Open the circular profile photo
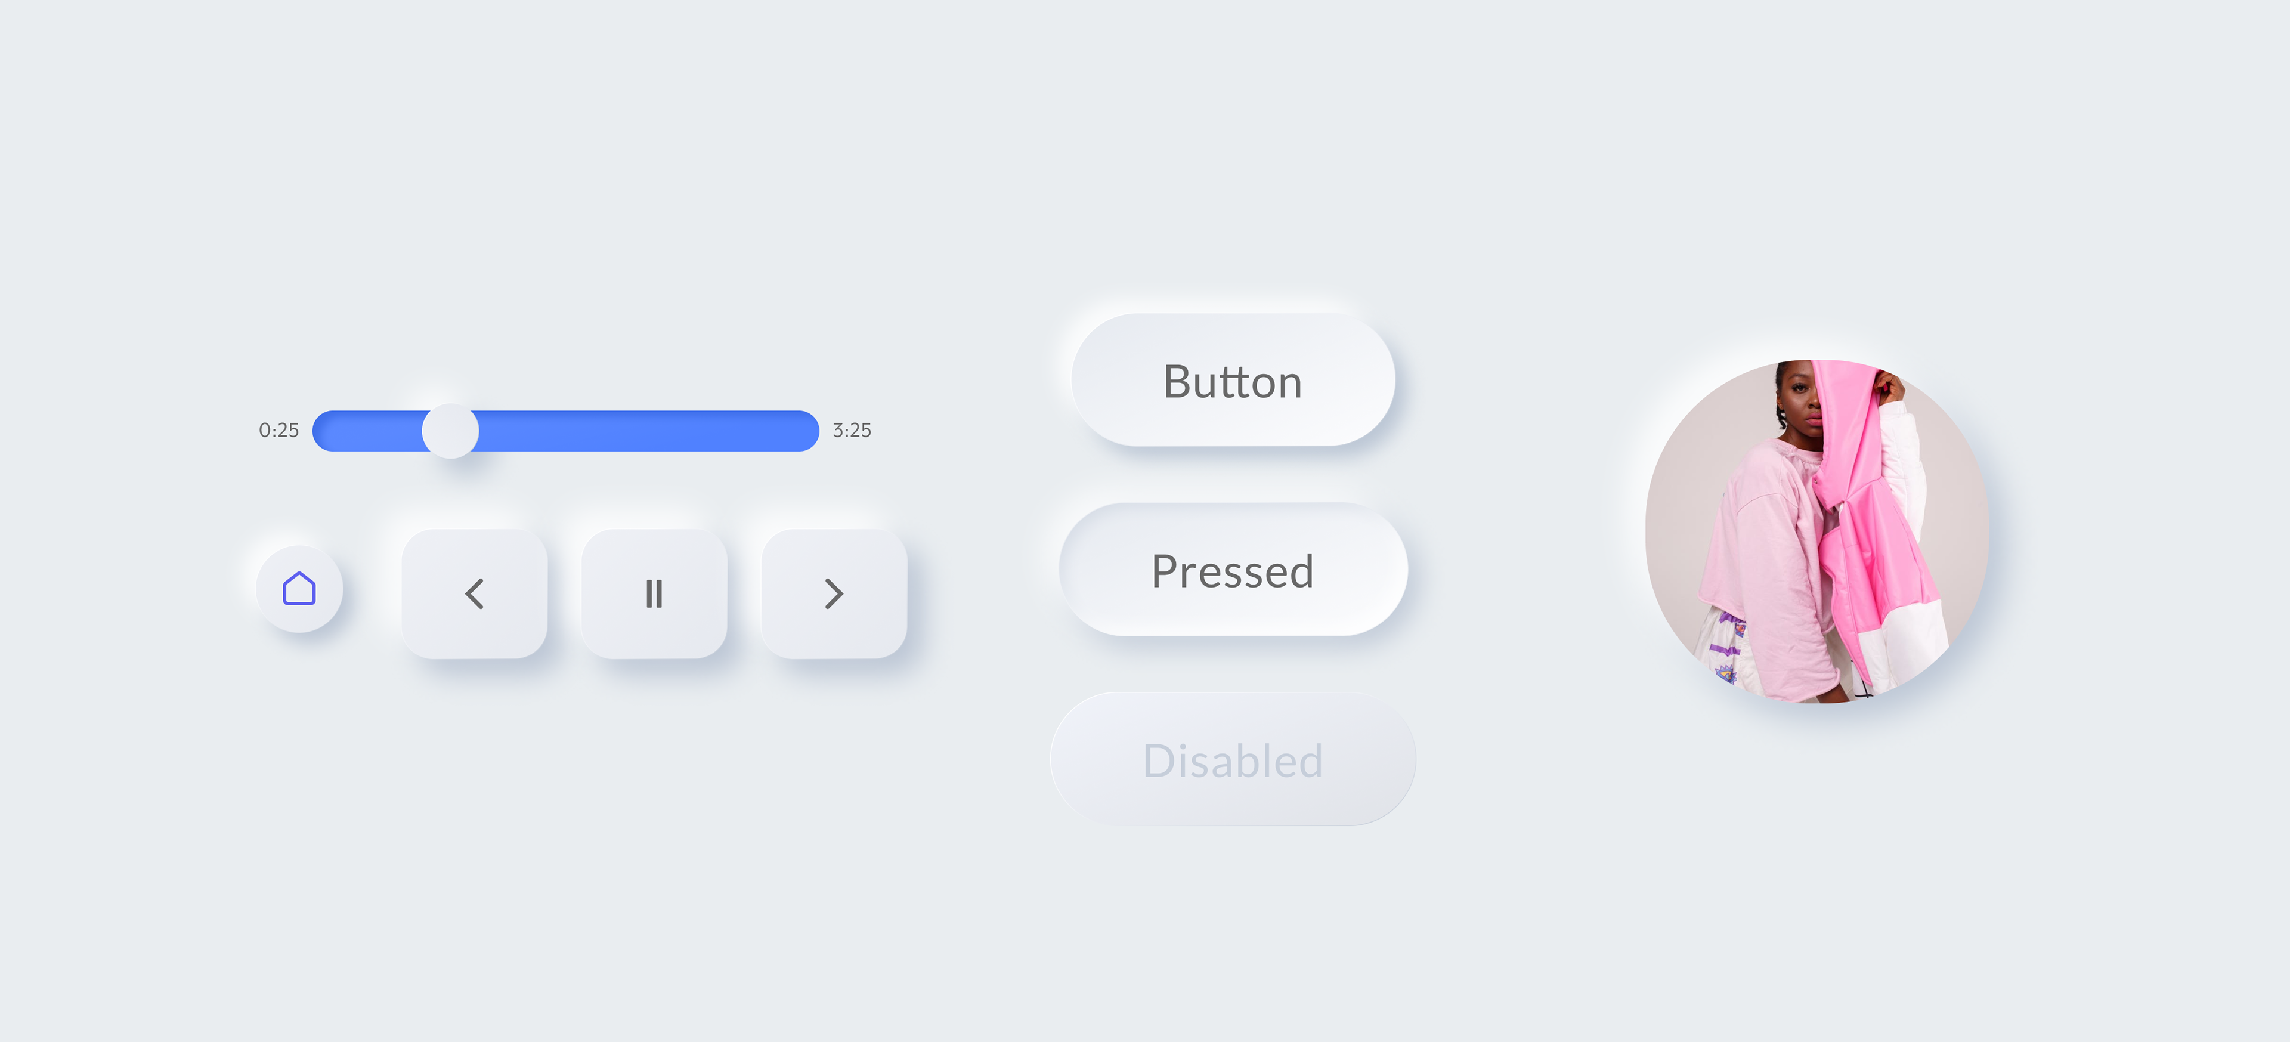 coord(1816,531)
